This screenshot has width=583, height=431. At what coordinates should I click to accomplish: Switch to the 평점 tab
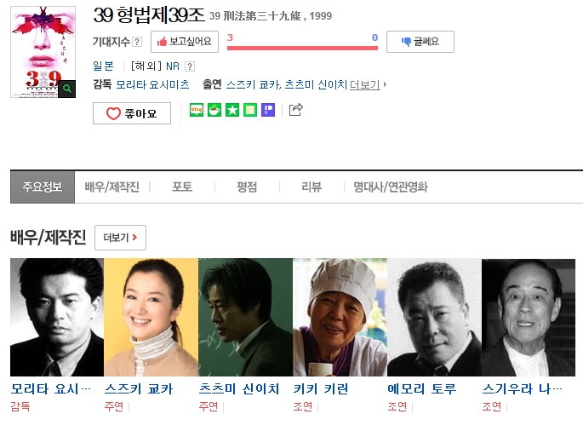247,187
